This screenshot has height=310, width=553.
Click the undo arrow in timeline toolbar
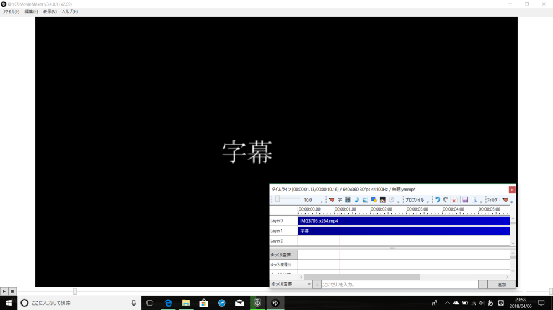[437, 200]
